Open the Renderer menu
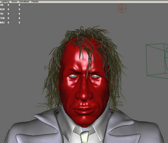The height and width of the screenshot is (143, 168). coord(24,2)
